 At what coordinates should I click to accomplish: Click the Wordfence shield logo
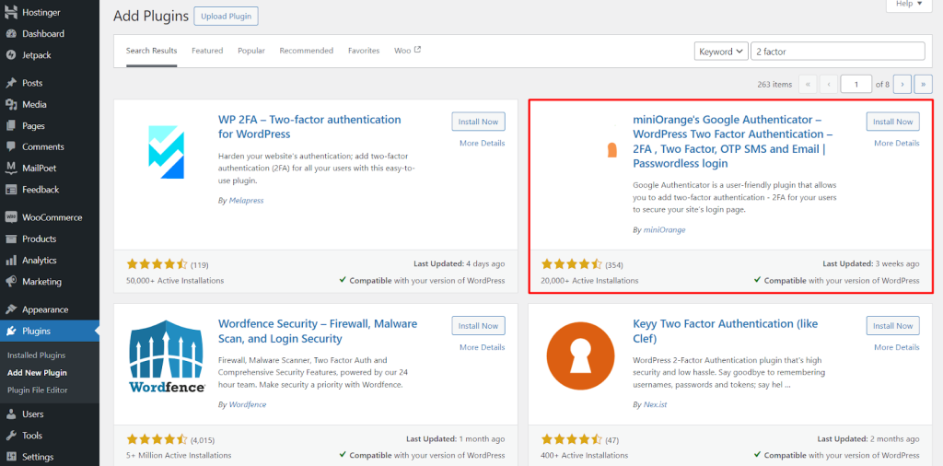pyautogui.click(x=167, y=356)
